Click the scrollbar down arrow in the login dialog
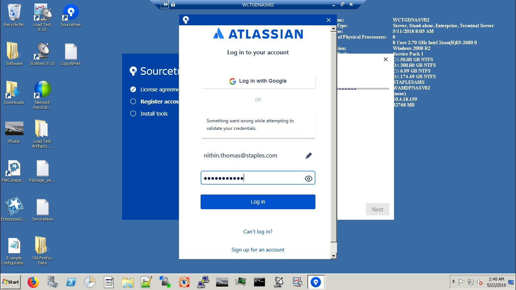 tap(333, 256)
